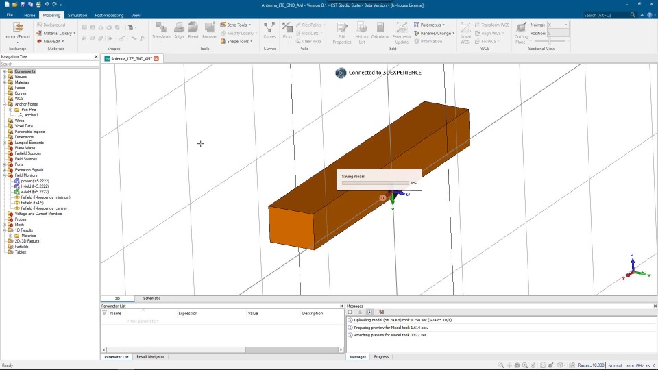Open the Rename/Change dropdown
Image resolution: width=658 pixels, height=370 pixels.
point(435,33)
